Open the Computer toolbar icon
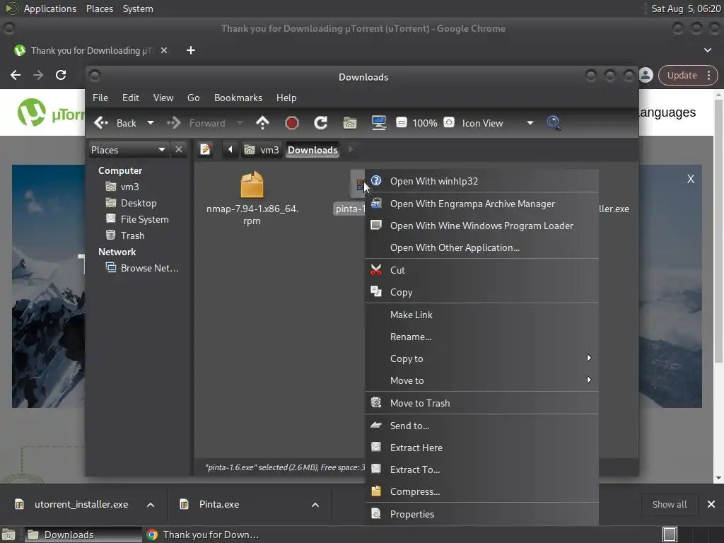The width and height of the screenshot is (724, 543). [x=379, y=123]
